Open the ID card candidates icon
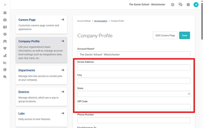The width and height of the screenshot is (203, 128). tap(5, 27)
